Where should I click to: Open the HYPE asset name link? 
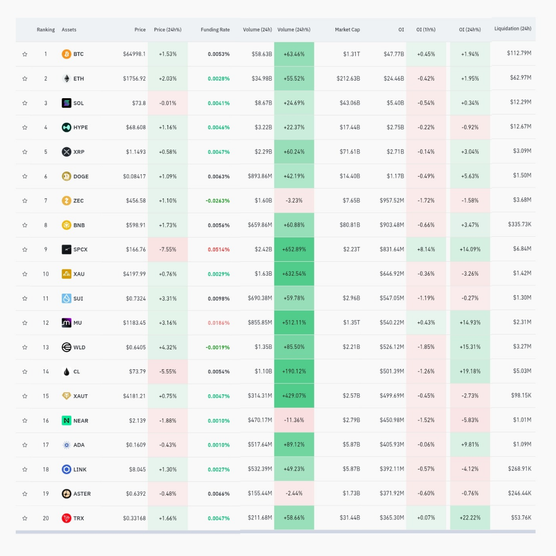pyautogui.click(x=81, y=127)
